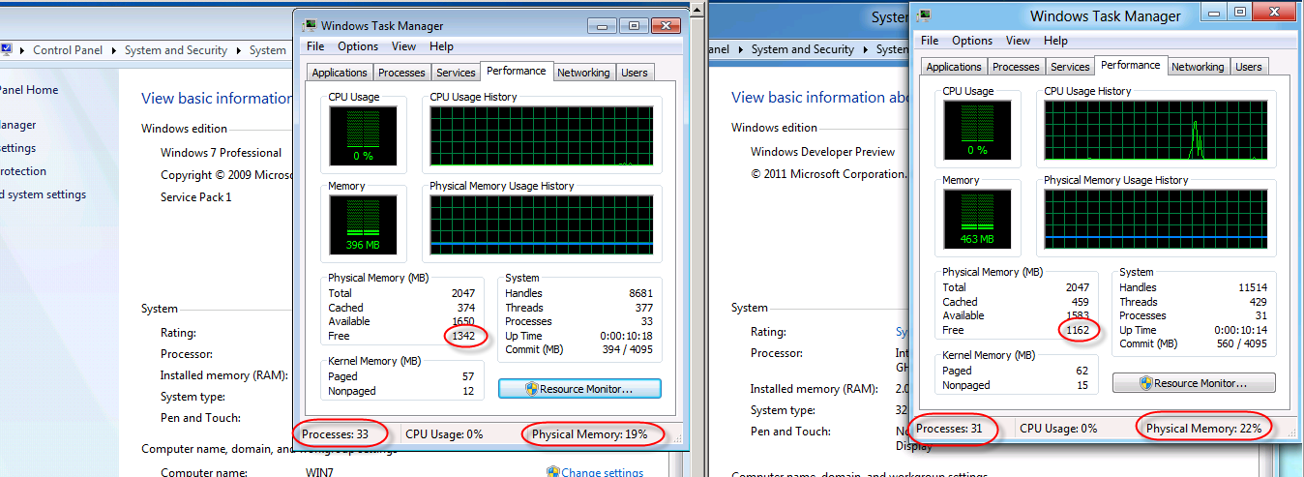Close the left Task Manager window
The image size is (1304, 477).
point(666,26)
